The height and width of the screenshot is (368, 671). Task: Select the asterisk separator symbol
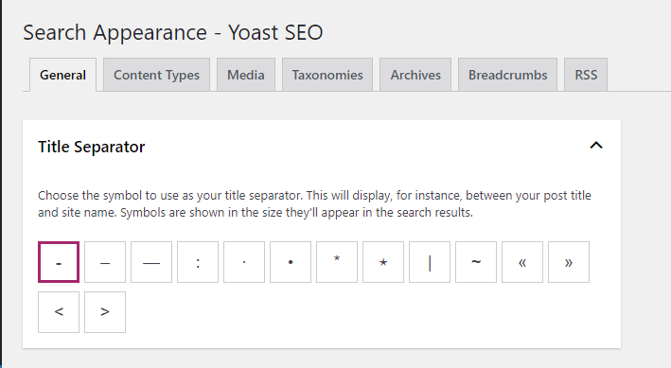click(337, 262)
